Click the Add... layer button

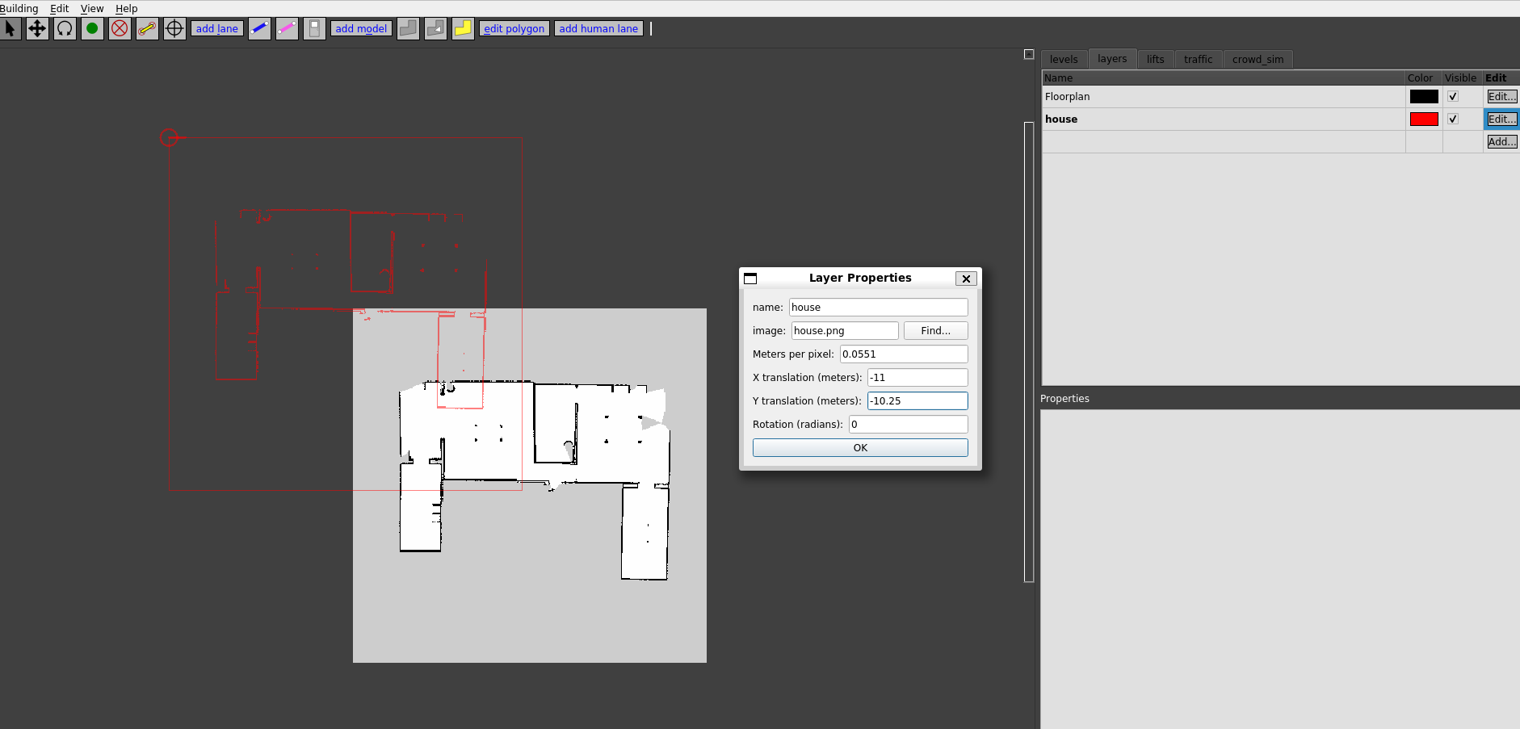point(1502,142)
